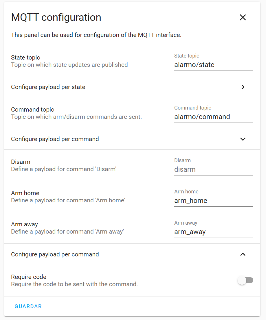Click the Command topic input field

point(214,117)
